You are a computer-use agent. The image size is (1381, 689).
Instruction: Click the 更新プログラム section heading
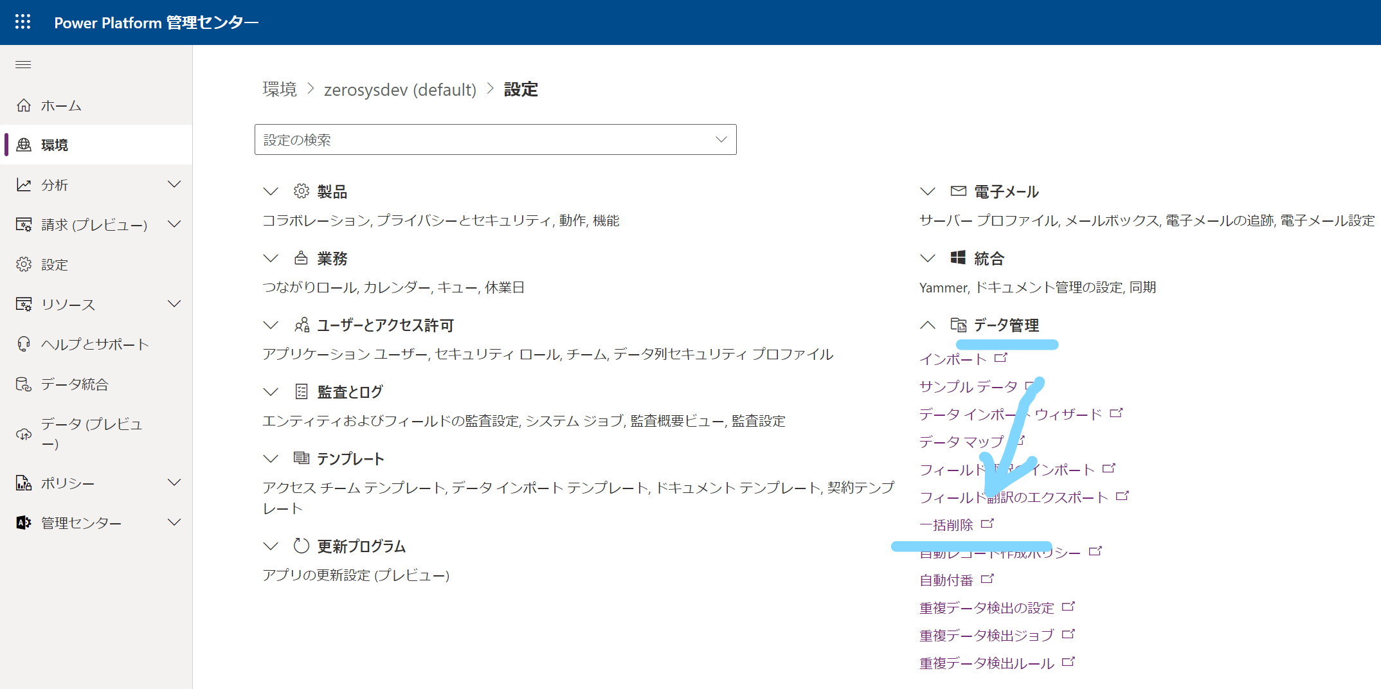[x=361, y=546]
